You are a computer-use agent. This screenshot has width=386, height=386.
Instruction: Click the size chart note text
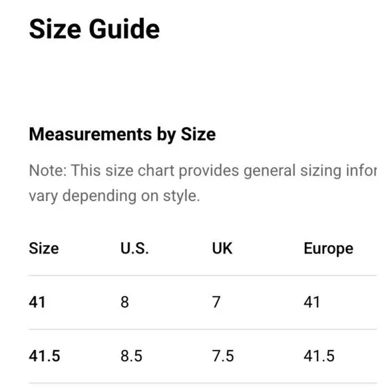pyautogui.click(x=203, y=183)
